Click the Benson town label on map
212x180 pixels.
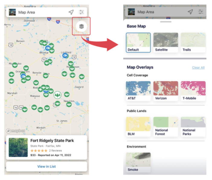coord(21,41)
